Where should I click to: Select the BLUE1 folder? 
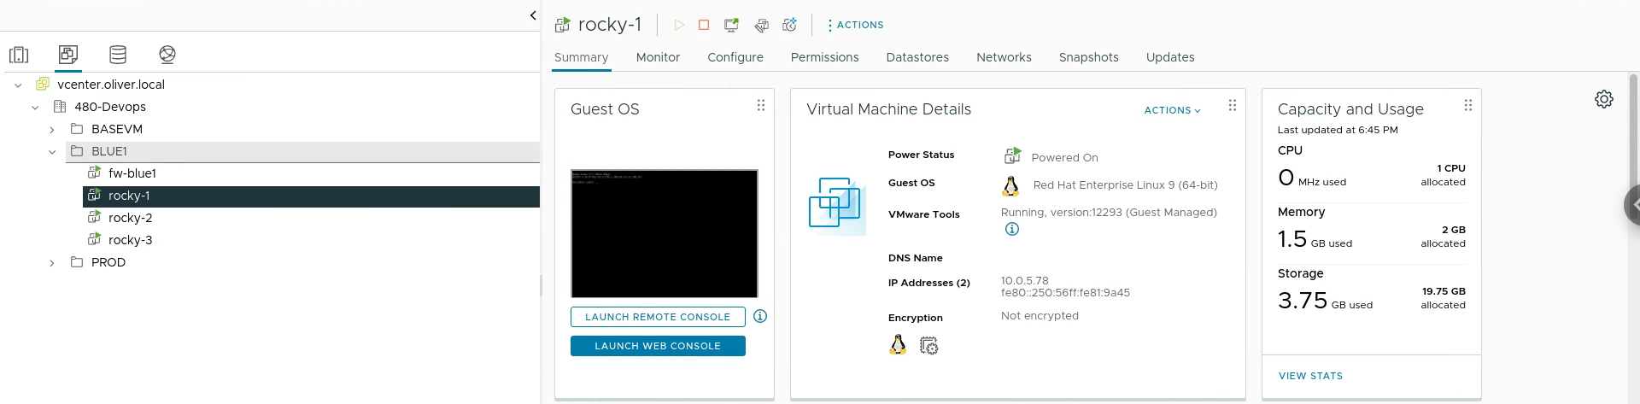pyautogui.click(x=109, y=151)
